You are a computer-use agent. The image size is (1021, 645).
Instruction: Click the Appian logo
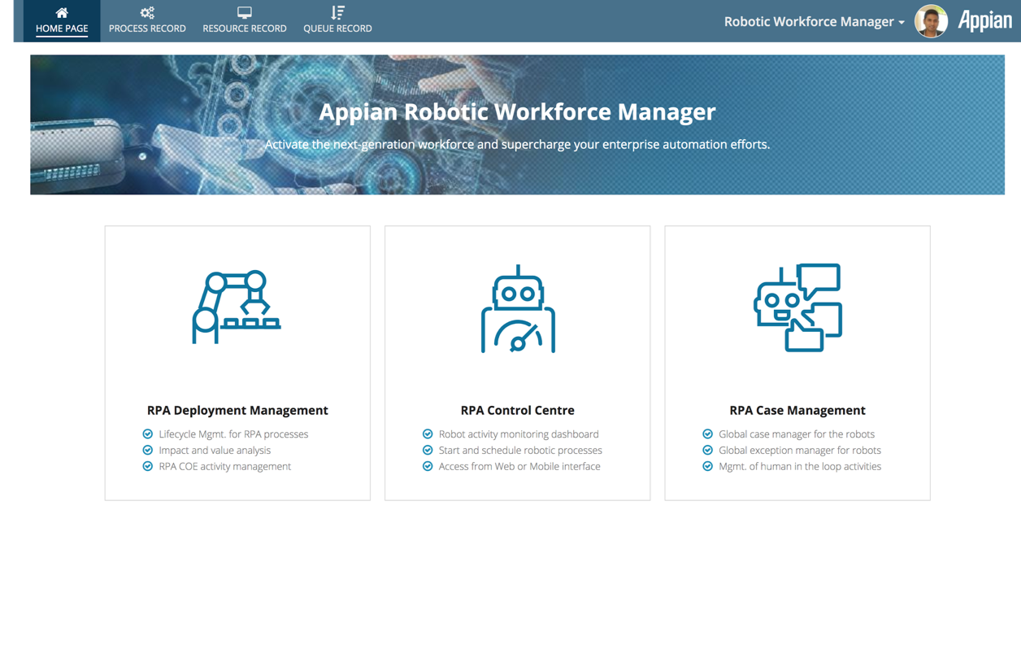[x=986, y=20]
